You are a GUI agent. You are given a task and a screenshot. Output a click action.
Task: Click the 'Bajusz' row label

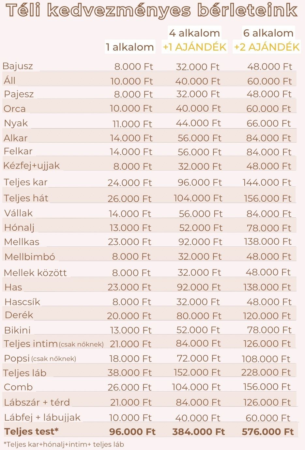pyautogui.click(x=18, y=66)
